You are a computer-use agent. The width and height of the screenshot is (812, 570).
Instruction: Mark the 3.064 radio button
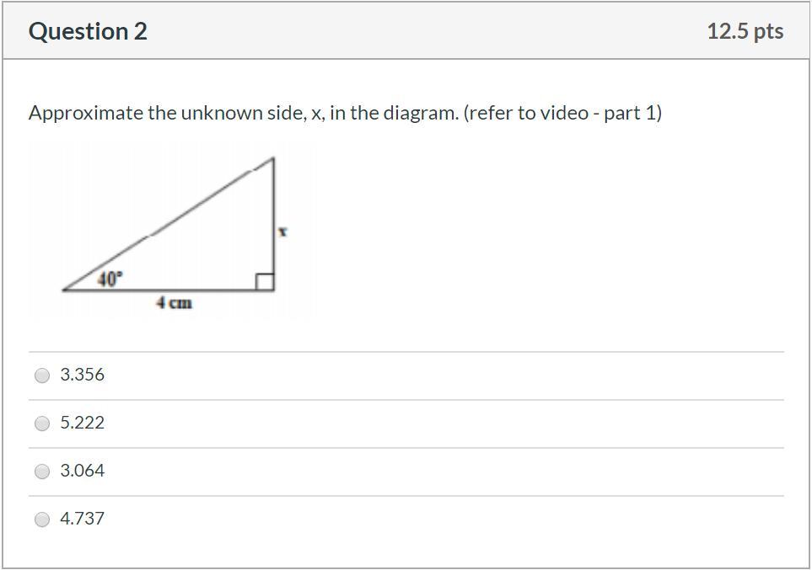point(42,471)
